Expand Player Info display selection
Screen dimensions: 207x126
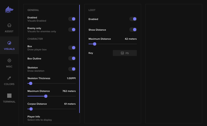click(51, 118)
